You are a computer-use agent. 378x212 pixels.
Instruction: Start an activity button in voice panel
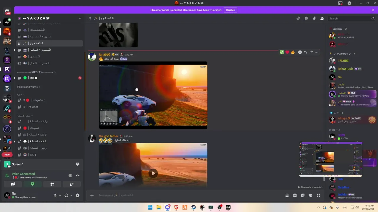pos(52,184)
